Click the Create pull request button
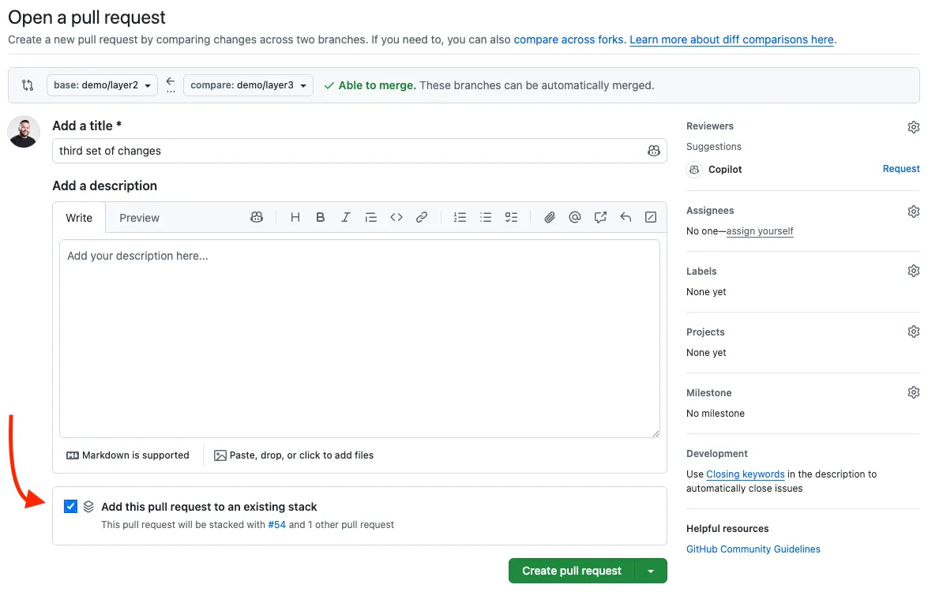928x592 pixels. click(x=571, y=570)
